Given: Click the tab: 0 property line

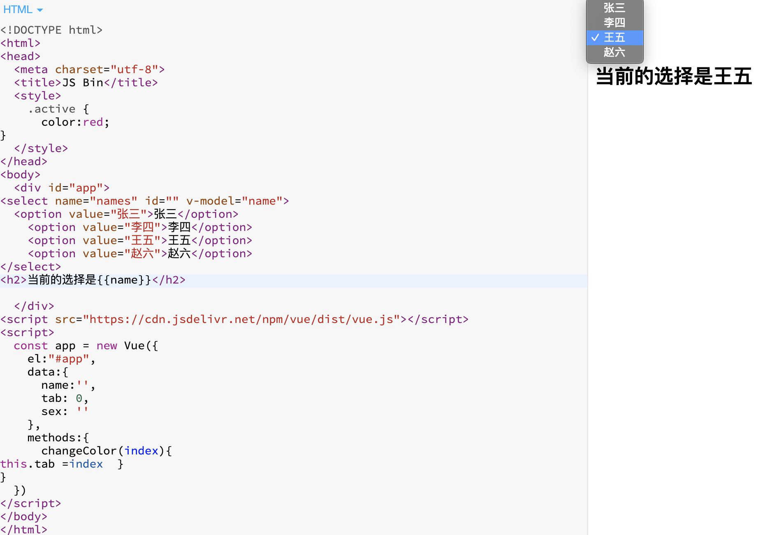Looking at the screenshot, I should pos(65,398).
